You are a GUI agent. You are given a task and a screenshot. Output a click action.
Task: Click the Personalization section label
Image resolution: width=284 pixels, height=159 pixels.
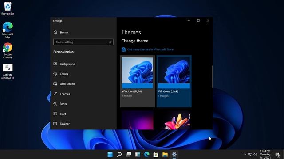click(x=63, y=52)
